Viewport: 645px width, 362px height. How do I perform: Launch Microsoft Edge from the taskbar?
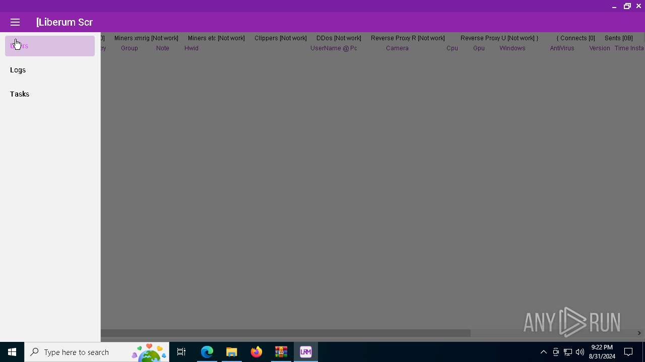coord(207,352)
